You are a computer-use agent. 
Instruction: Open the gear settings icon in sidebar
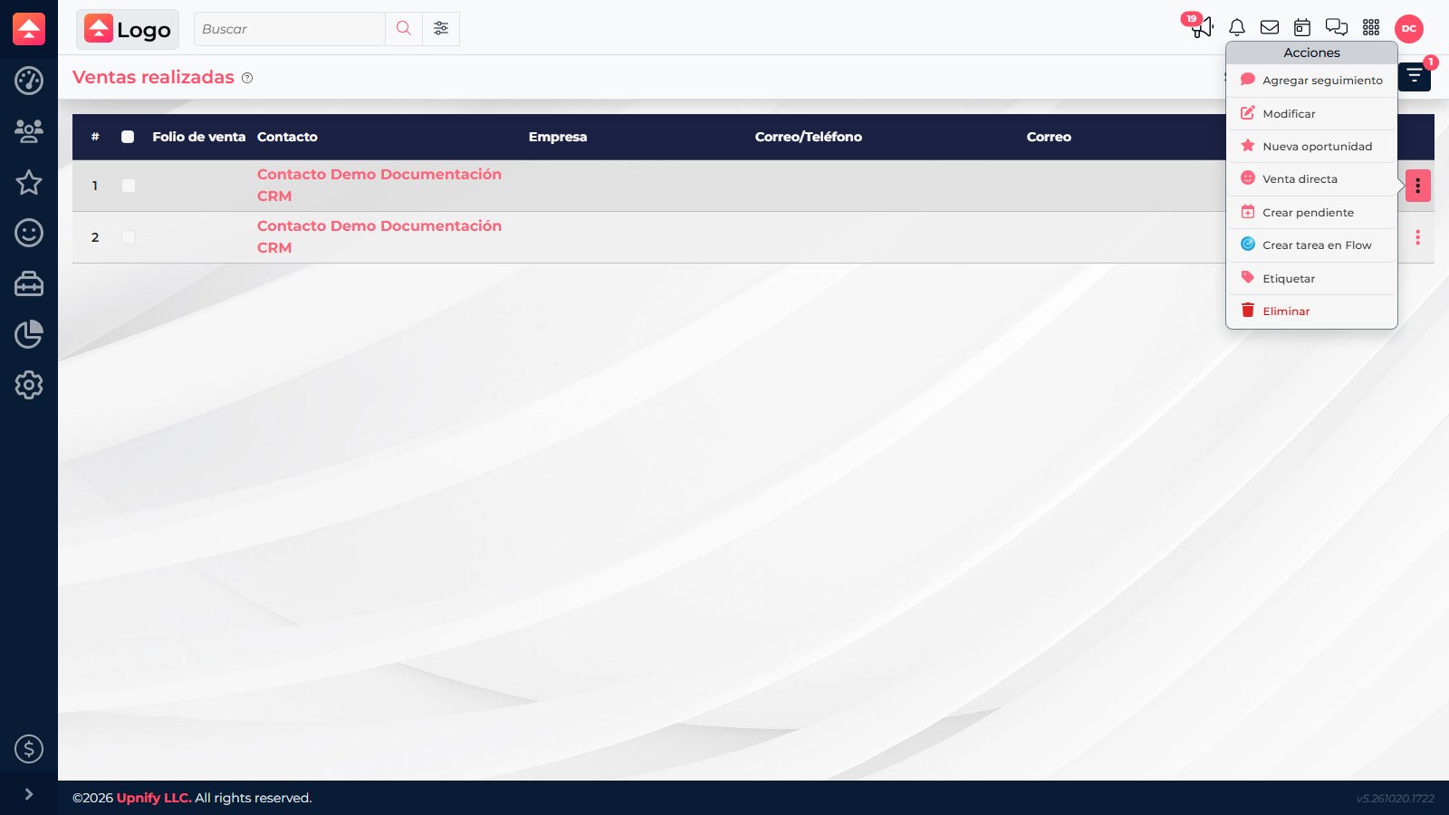[29, 385]
